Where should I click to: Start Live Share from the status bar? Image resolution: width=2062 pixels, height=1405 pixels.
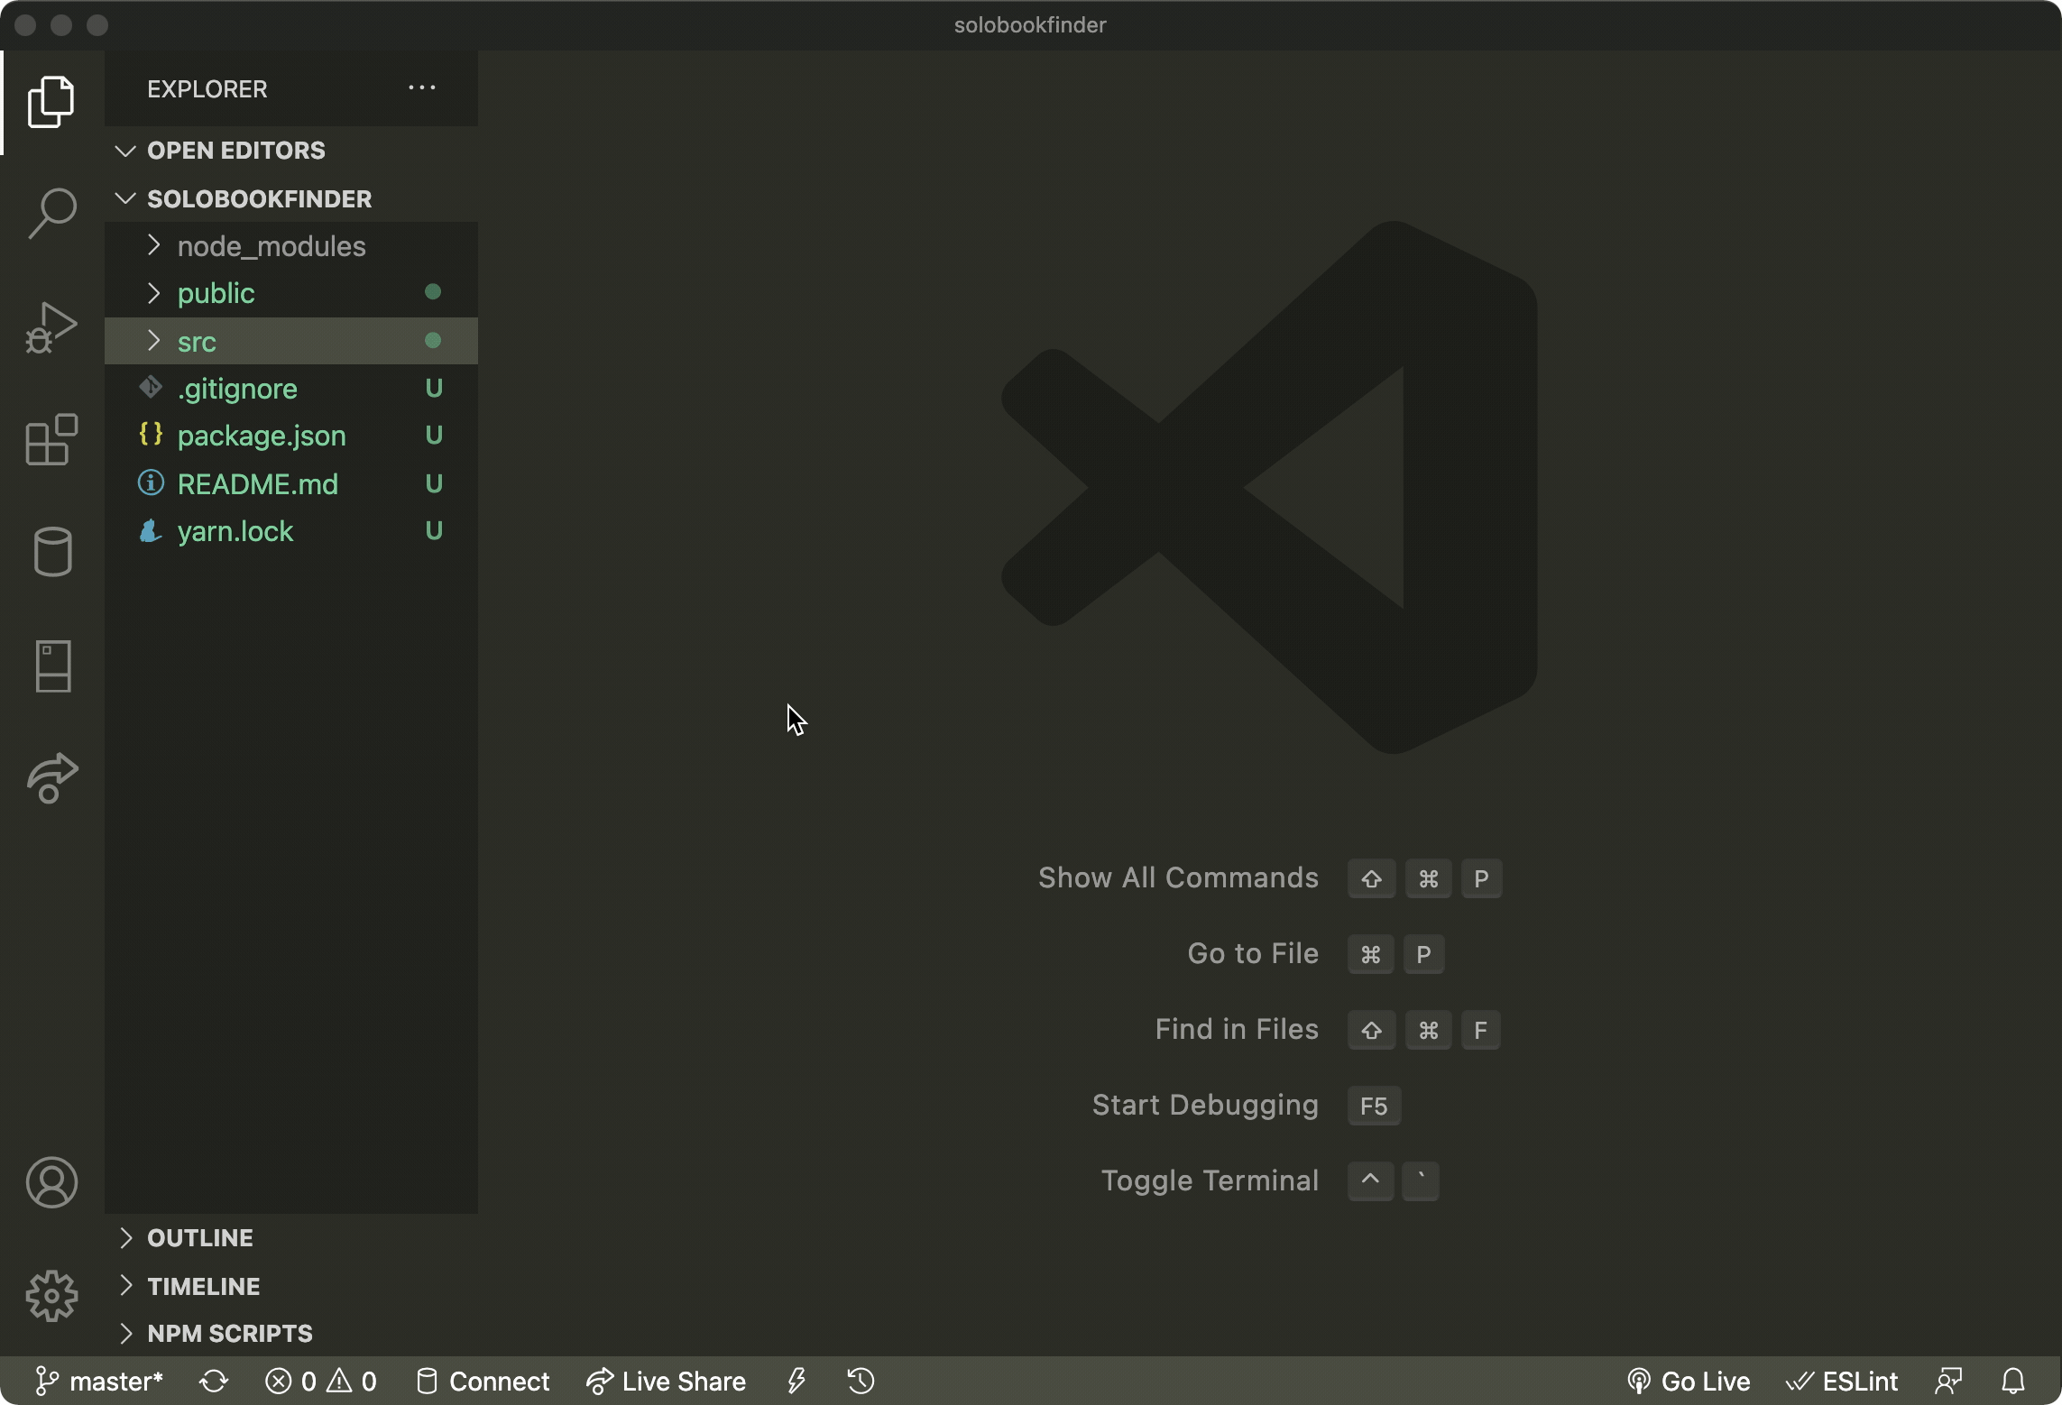point(666,1381)
